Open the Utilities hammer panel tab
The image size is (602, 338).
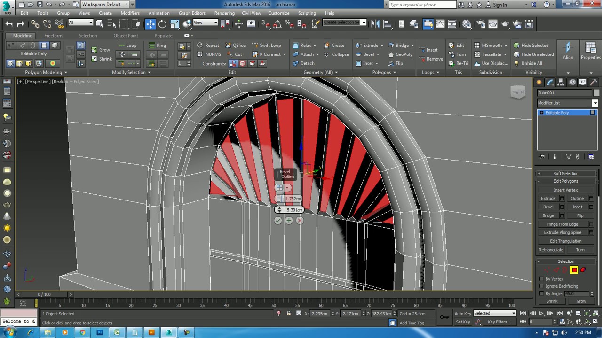coord(593,82)
